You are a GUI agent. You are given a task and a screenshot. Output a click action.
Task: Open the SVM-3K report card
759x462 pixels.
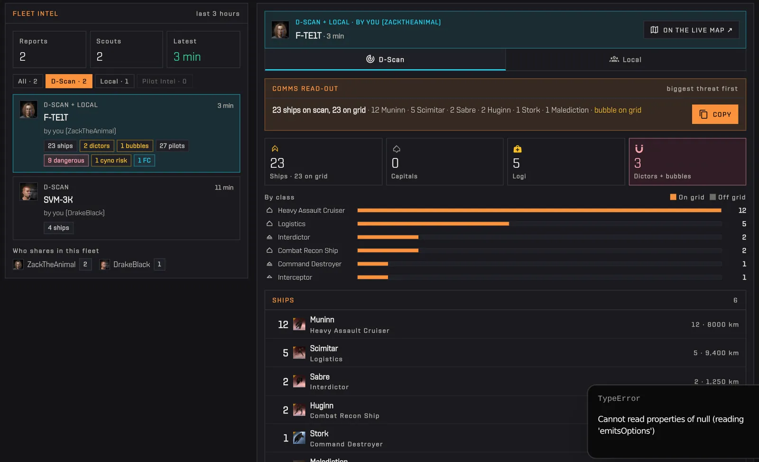click(126, 208)
